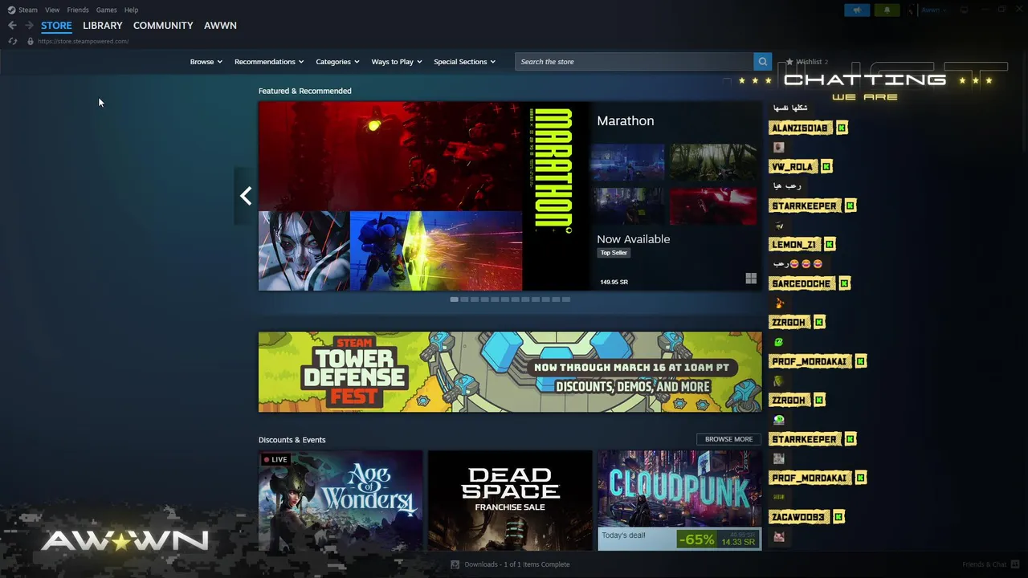
Task: Click the Featured & Recommended heading
Action: (x=304, y=91)
